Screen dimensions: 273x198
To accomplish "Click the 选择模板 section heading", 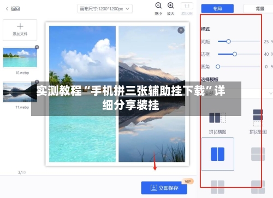I will [210, 79].
